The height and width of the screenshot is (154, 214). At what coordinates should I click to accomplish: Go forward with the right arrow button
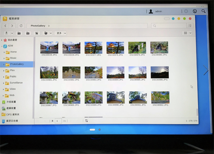point(12,26)
